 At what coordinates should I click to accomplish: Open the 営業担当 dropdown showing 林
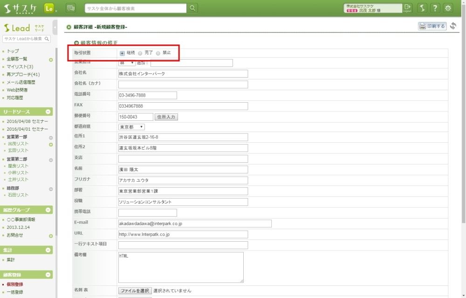pyautogui.click(x=127, y=63)
